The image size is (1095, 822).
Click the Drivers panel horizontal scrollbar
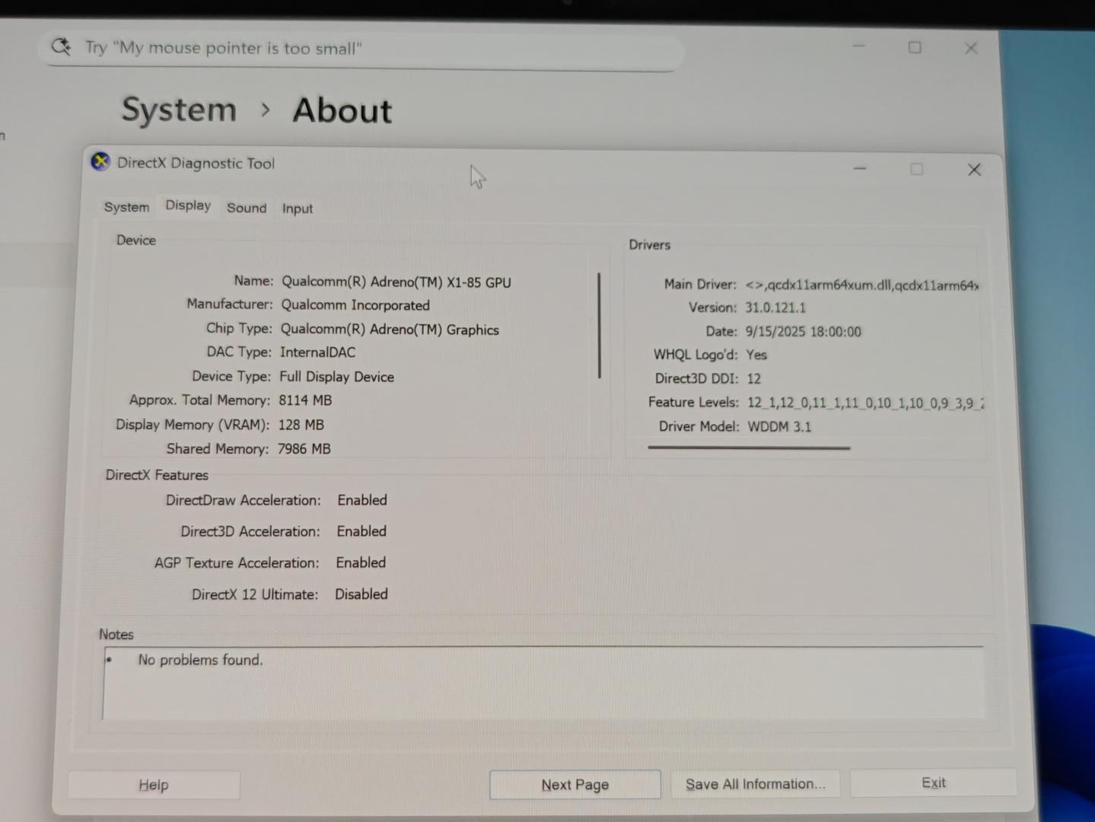click(x=749, y=448)
